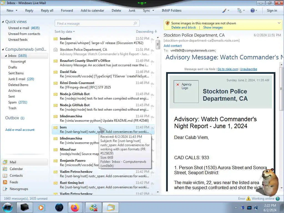Click the envelope icon beside David Fiala
This screenshot has width=284, height=213.
pos(55,72)
